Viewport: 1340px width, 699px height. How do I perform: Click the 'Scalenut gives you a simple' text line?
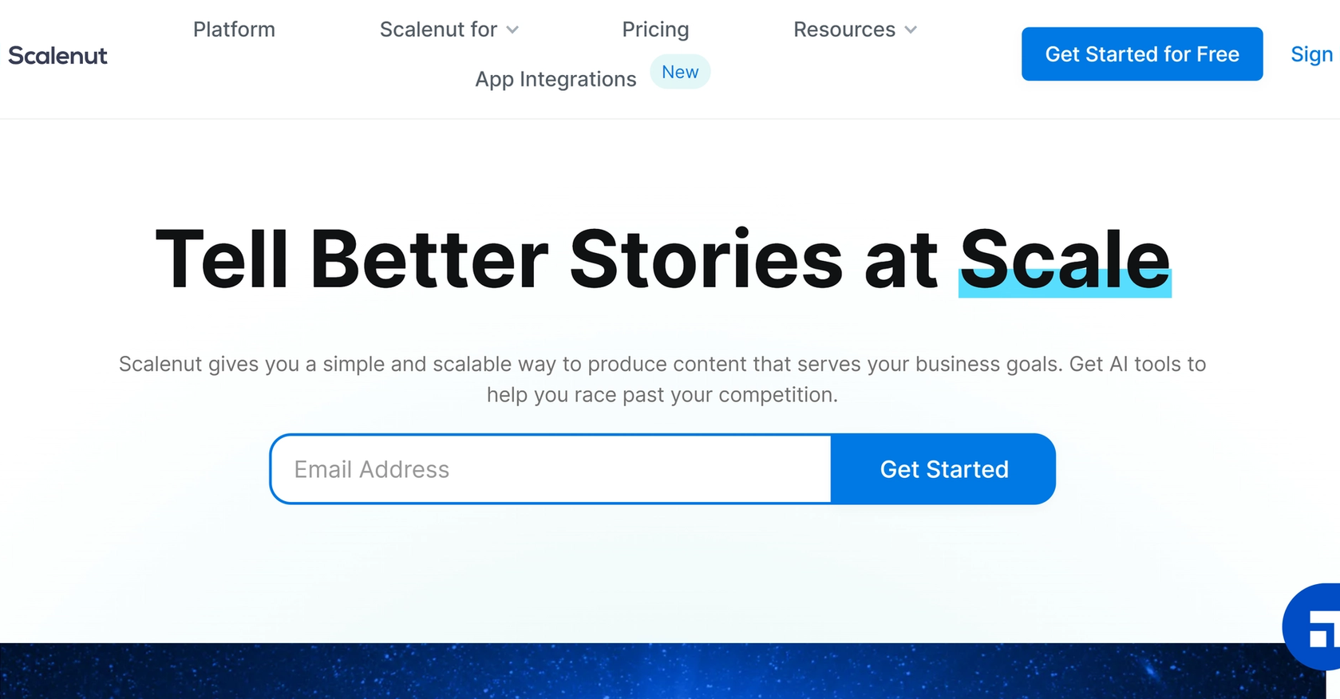click(662, 364)
